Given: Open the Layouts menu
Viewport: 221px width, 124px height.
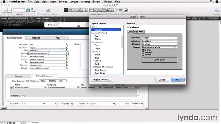Looking at the screenshot, I should coord(74,2).
